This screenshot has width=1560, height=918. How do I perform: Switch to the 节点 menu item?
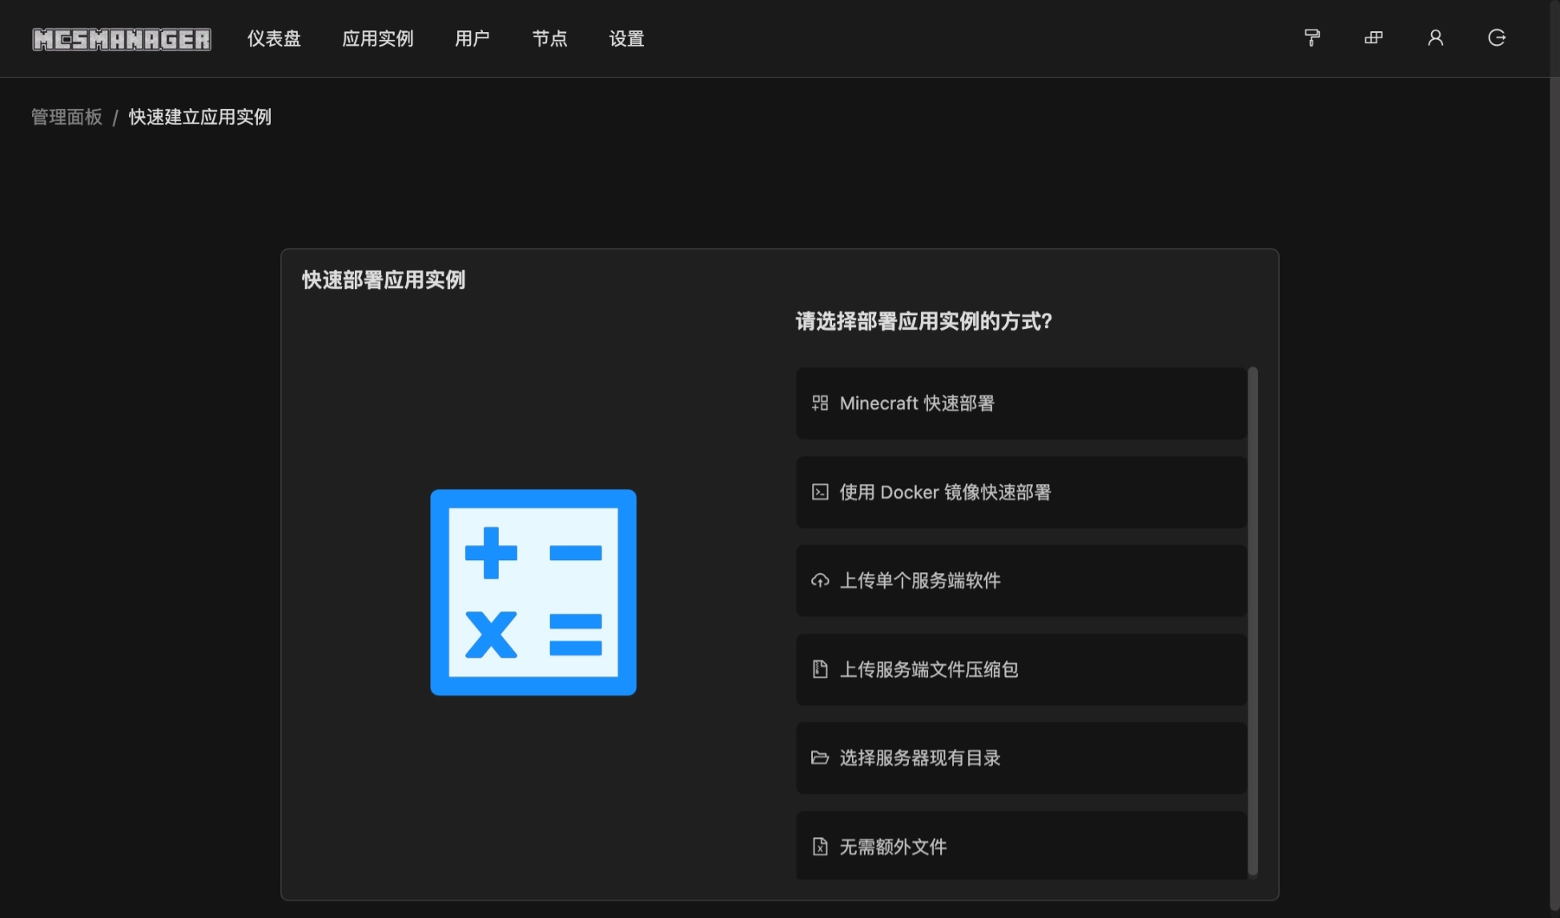549,38
